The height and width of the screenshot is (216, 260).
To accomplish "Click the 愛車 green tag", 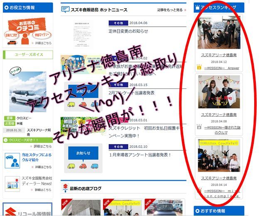I will tap(10, 118).
